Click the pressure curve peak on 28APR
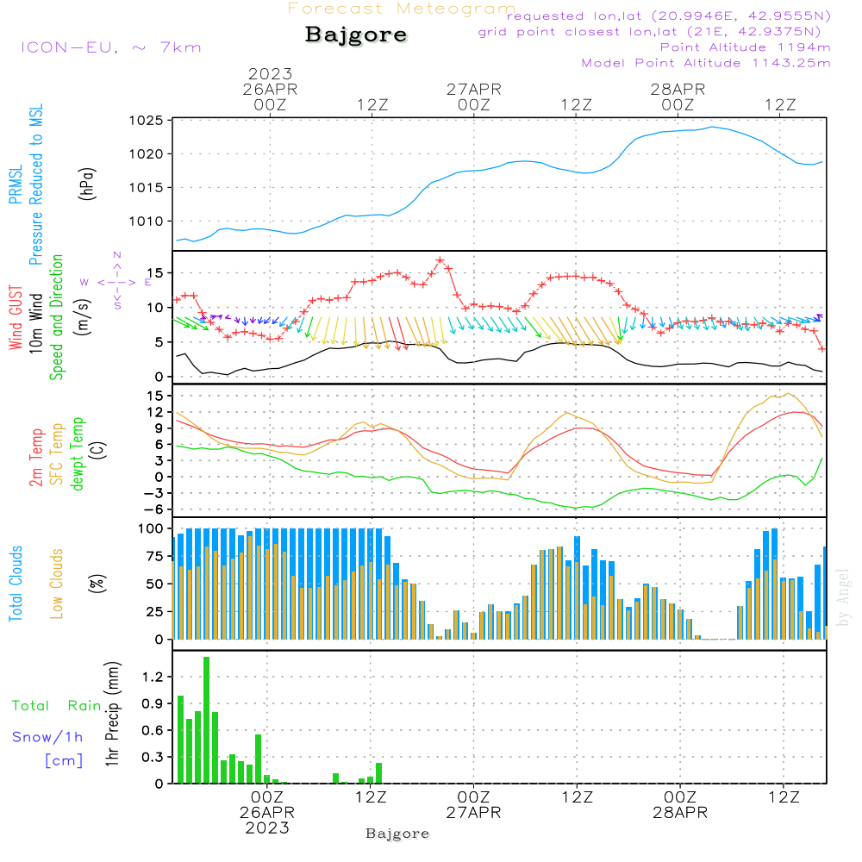 (x=713, y=127)
